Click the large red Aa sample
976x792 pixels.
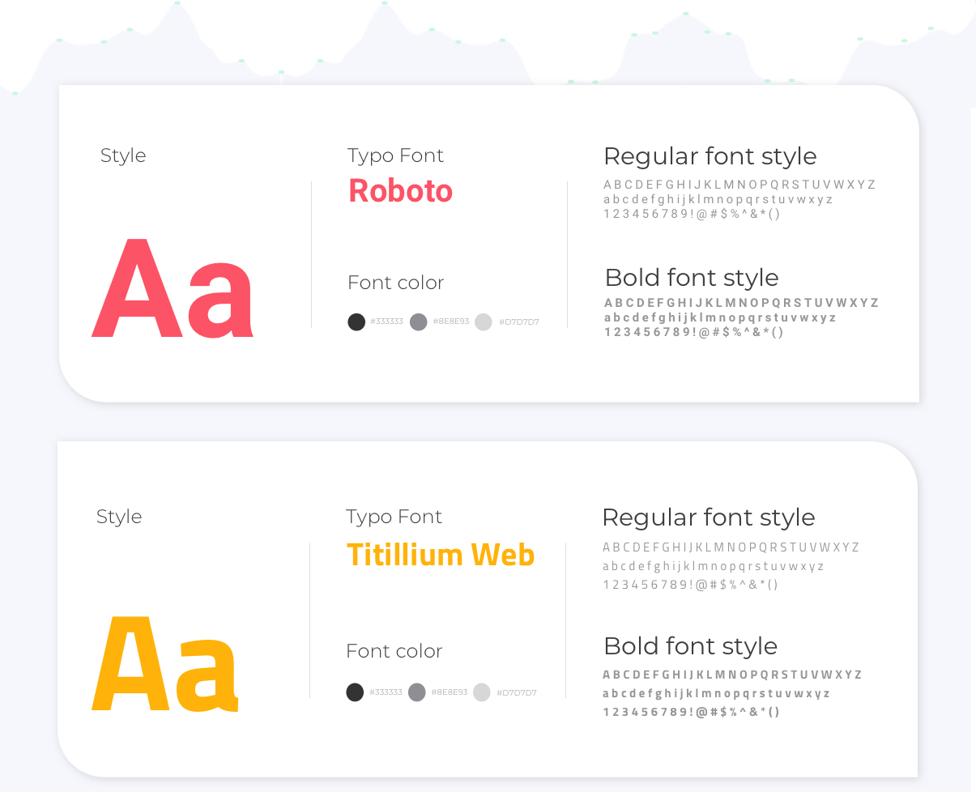click(x=173, y=287)
